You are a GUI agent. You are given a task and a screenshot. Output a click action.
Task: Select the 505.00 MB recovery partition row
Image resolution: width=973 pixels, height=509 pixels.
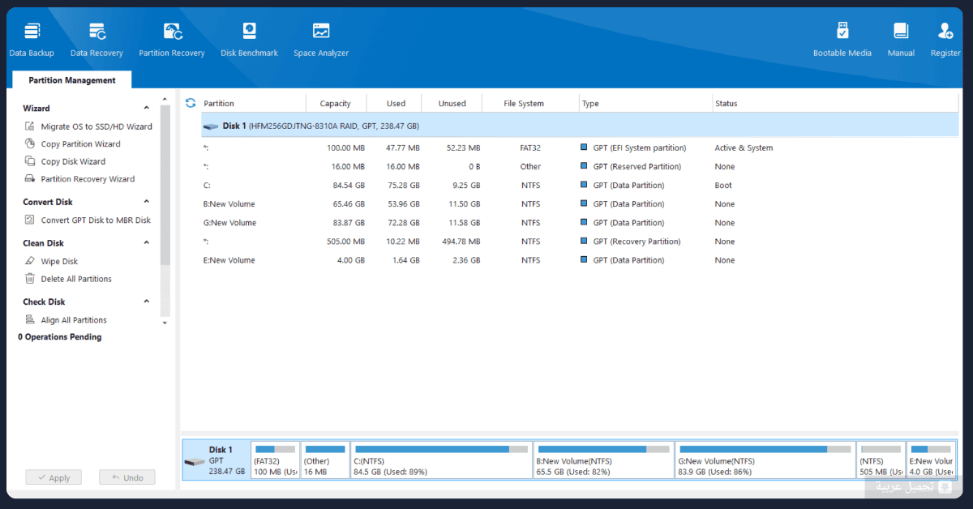[x=580, y=242]
